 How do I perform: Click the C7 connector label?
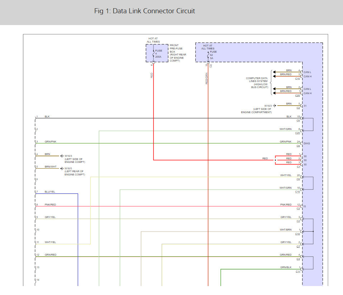[x=298, y=247]
